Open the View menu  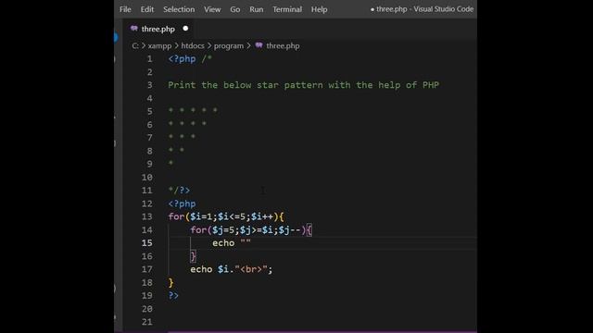[212, 9]
